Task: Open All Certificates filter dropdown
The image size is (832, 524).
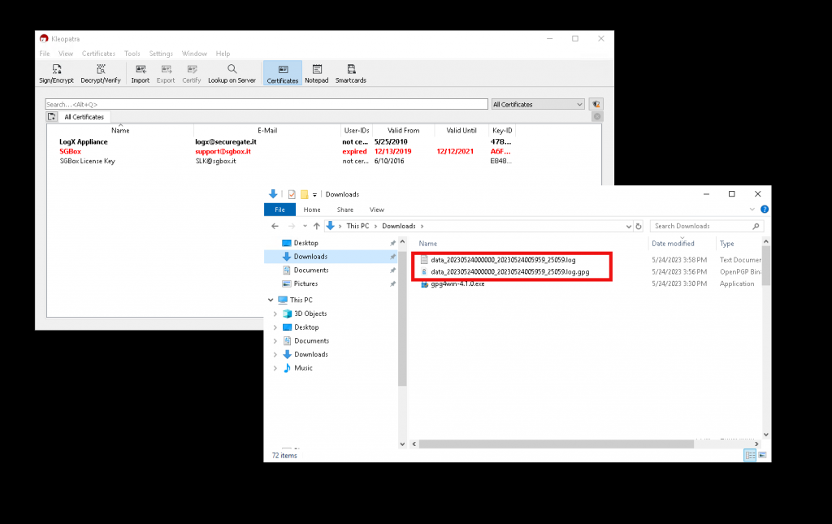Action: pos(538,105)
